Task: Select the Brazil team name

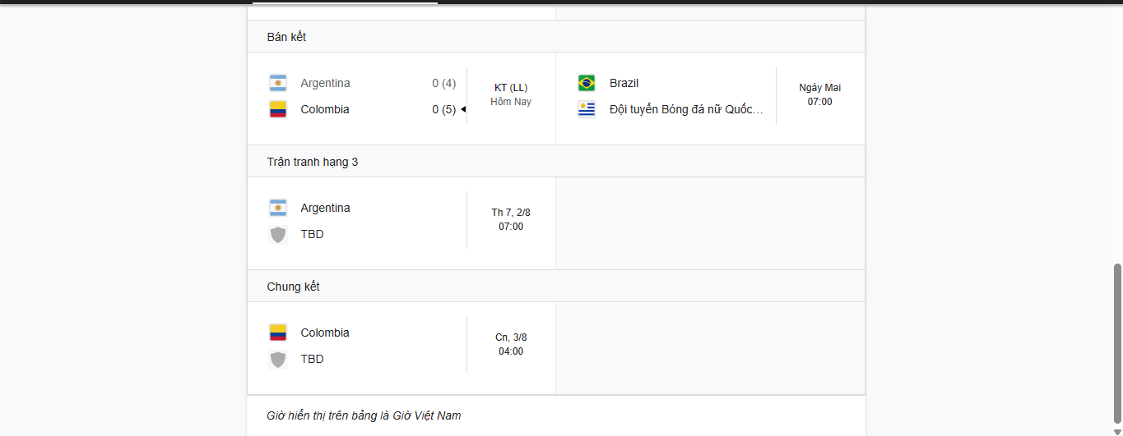Action: pos(624,83)
